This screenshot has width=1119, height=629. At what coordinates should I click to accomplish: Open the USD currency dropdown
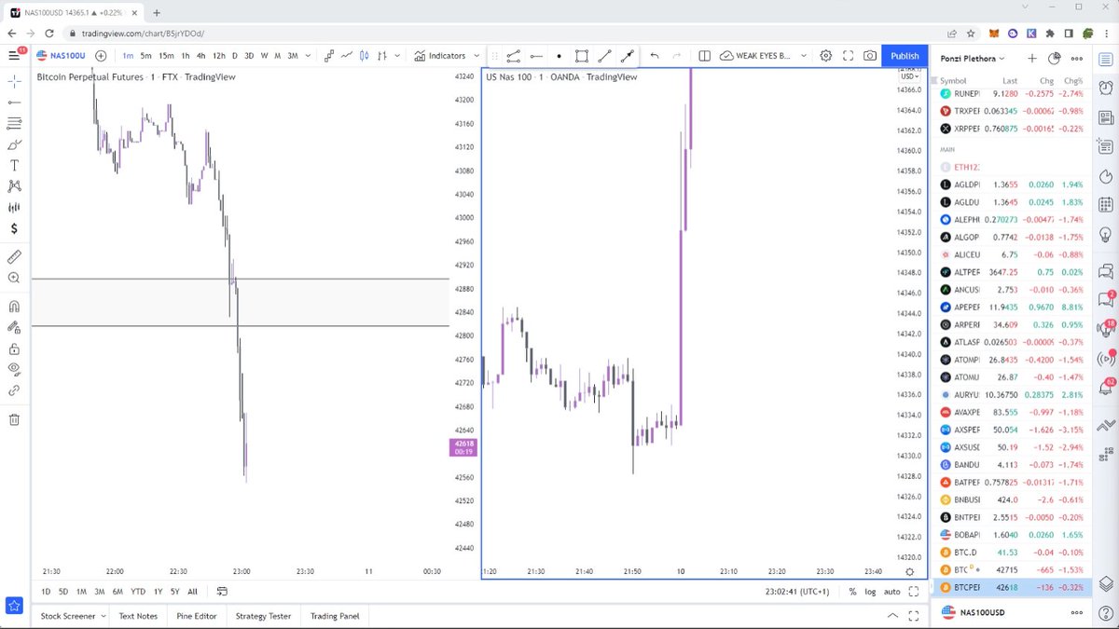(x=908, y=76)
